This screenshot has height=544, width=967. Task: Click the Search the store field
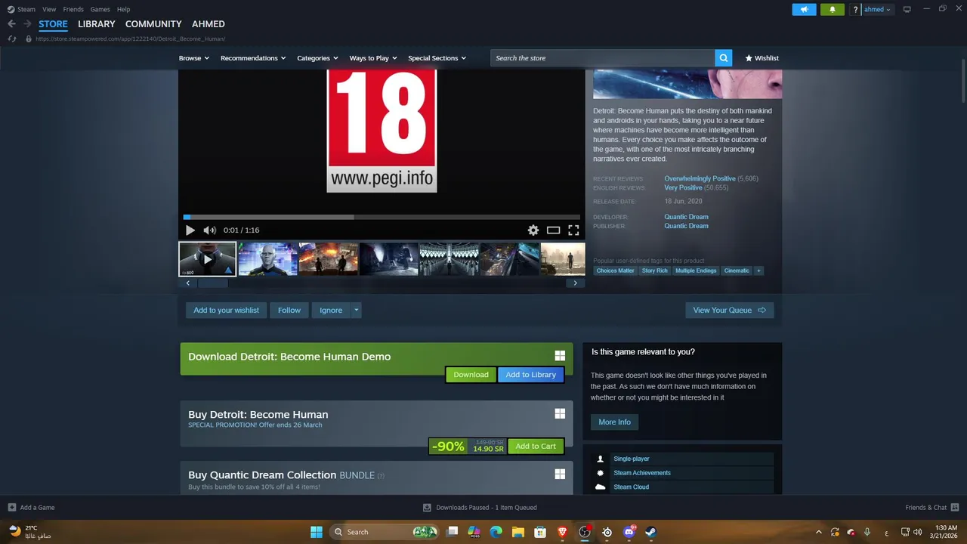pyautogui.click(x=603, y=58)
